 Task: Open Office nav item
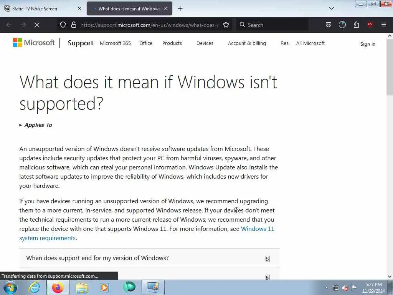coord(146,43)
